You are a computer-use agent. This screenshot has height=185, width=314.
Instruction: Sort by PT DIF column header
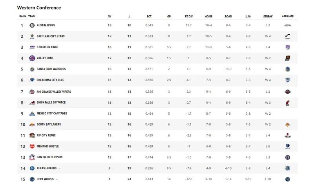tap(189, 16)
